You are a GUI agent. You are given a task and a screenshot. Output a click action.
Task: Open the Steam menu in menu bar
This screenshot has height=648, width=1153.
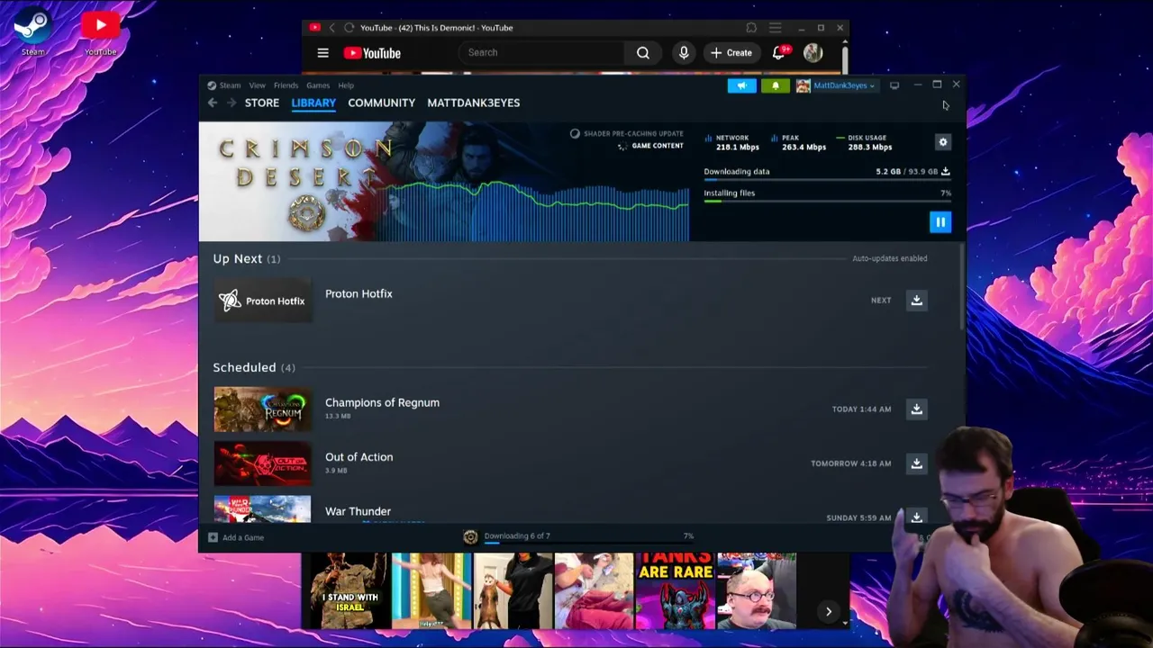(x=224, y=85)
